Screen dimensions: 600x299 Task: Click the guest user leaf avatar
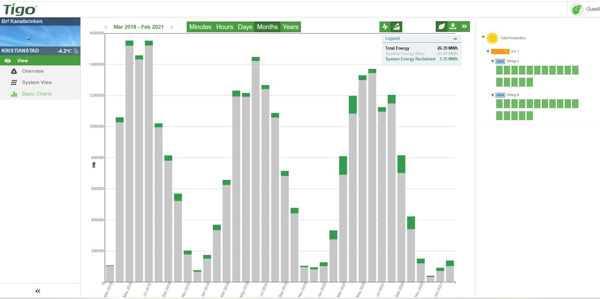pos(577,9)
